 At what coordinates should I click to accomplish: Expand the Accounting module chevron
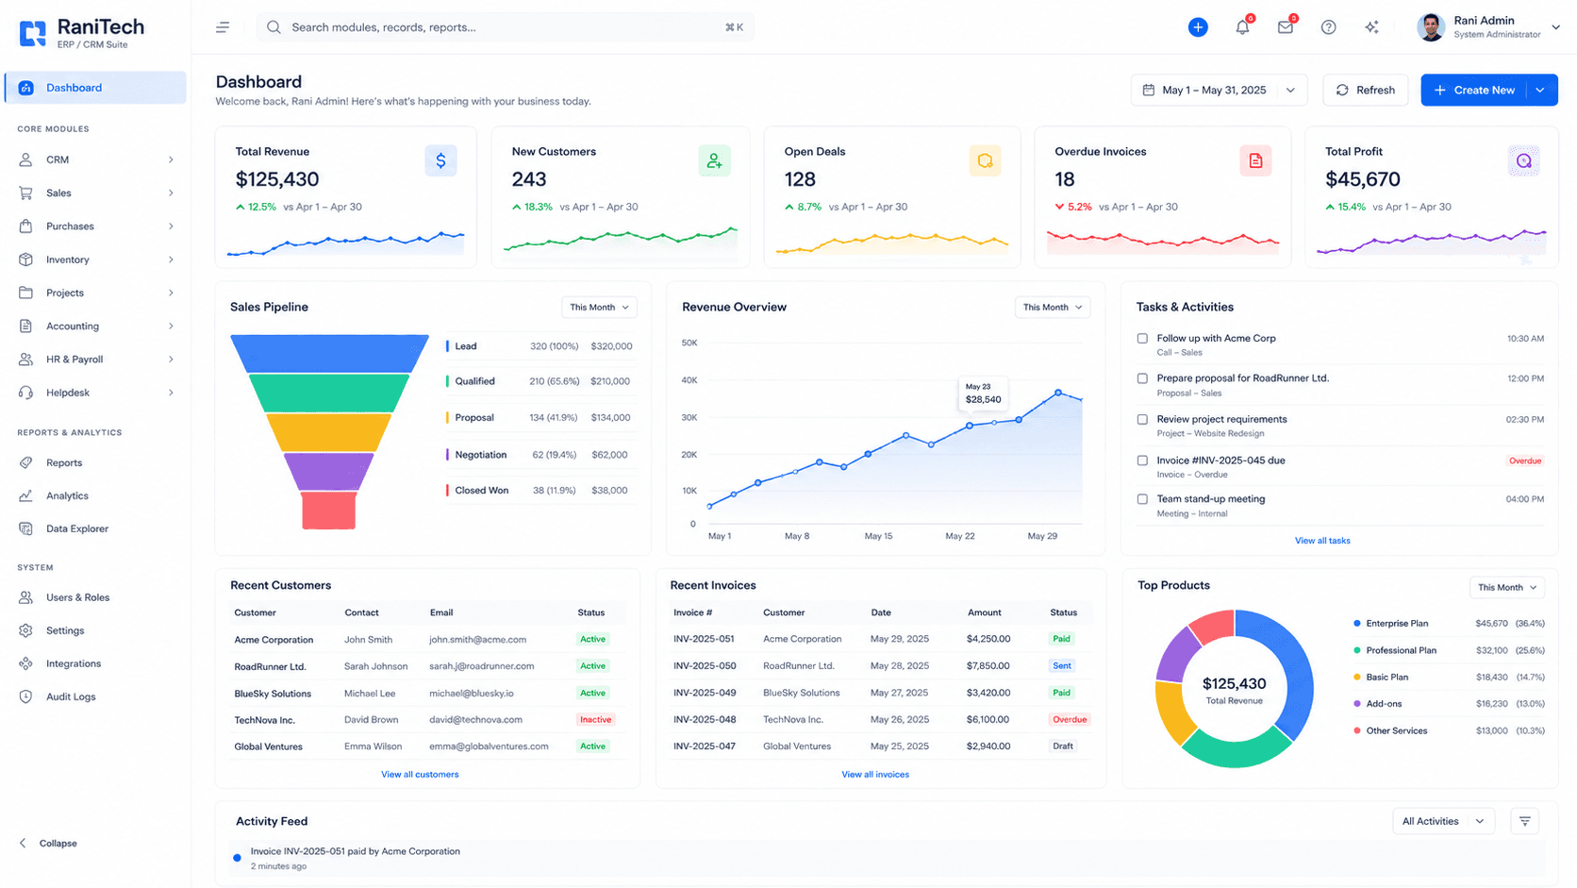tap(171, 327)
